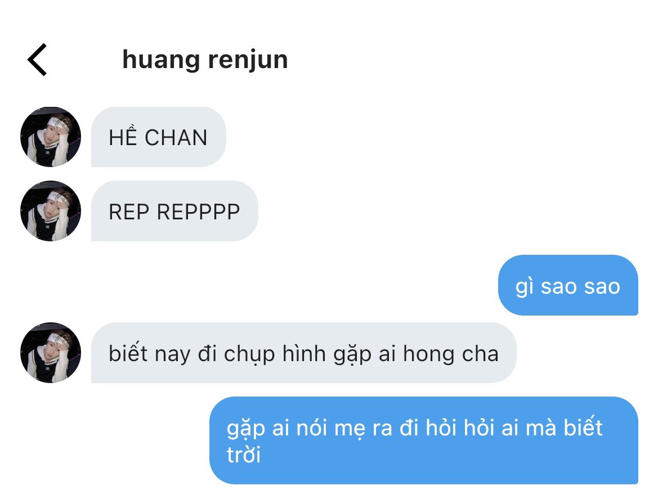Click 'sao sao' in the sent blue bubble
Image resolution: width=658 pixels, height=495 pixels.
pyautogui.click(x=580, y=287)
